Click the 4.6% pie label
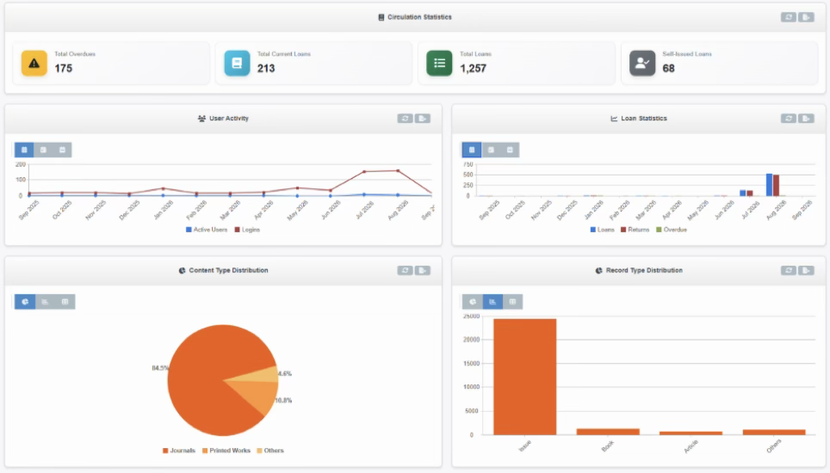 [x=285, y=373]
